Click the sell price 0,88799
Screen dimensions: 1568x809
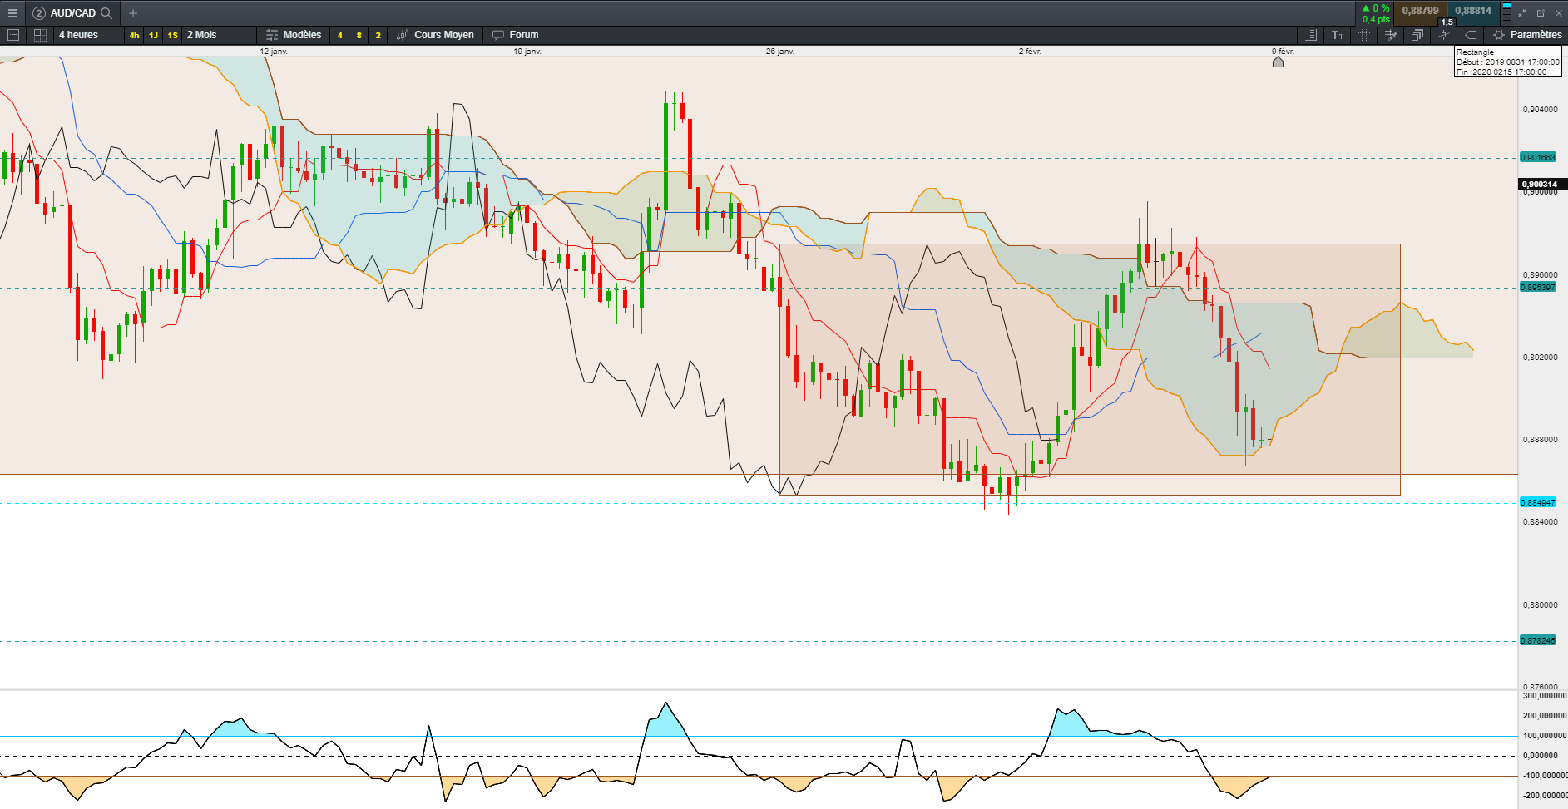[1420, 11]
